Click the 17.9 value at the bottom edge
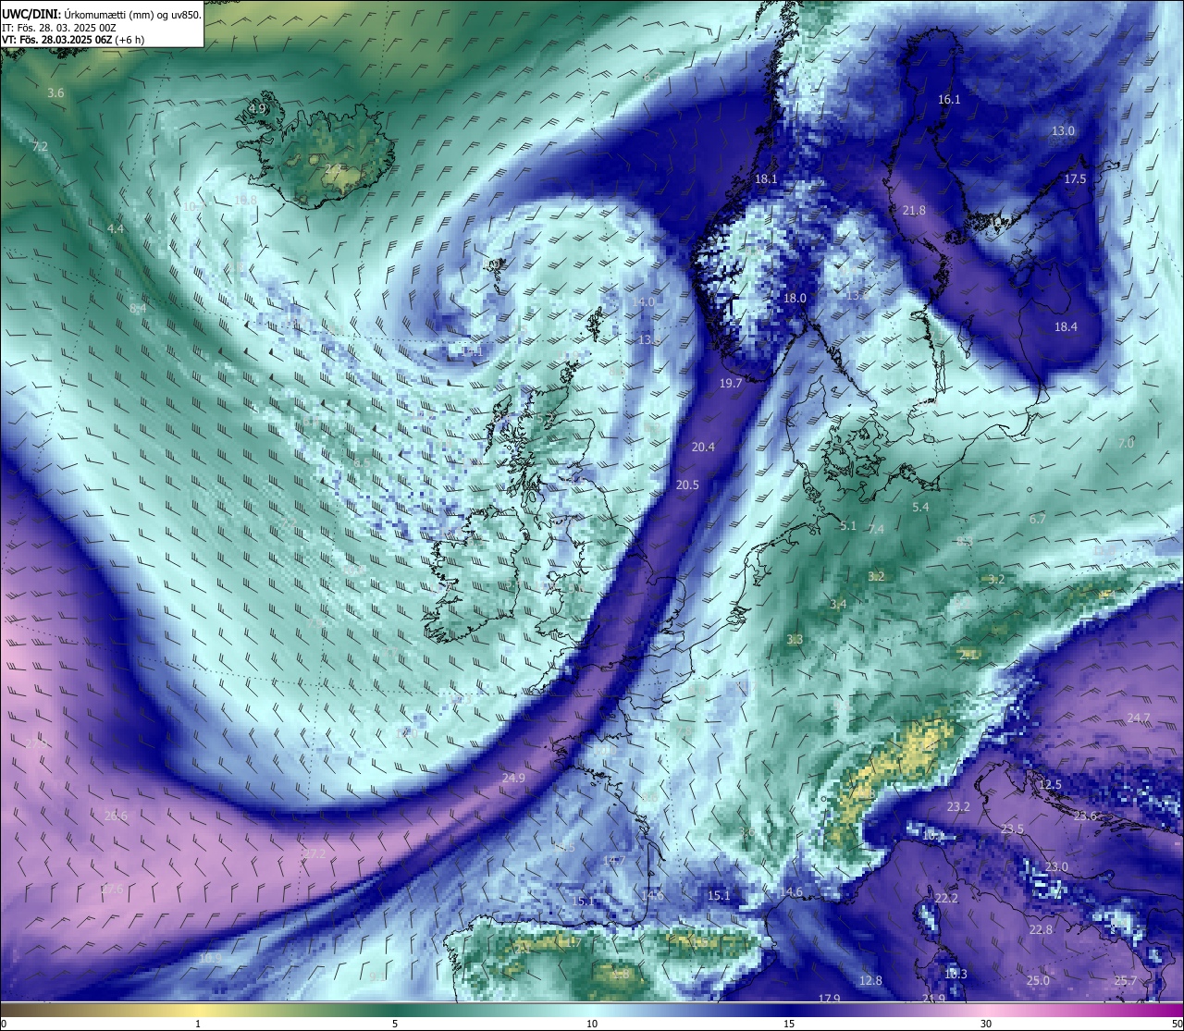This screenshot has height=1031, width=1184. tap(830, 998)
